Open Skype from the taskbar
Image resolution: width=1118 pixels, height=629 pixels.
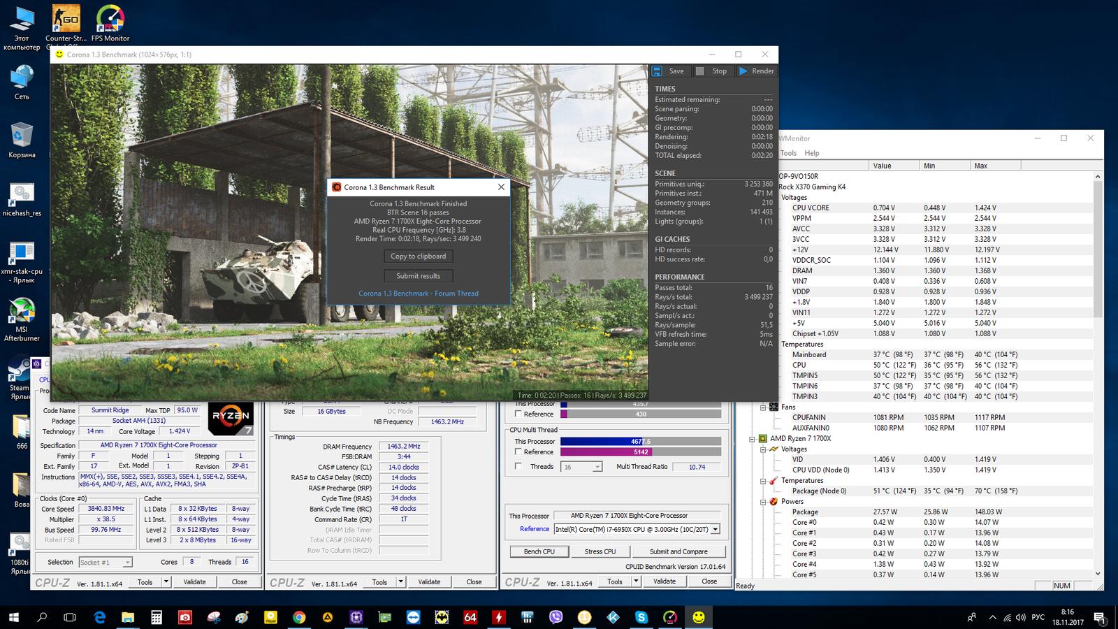click(641, 617)
